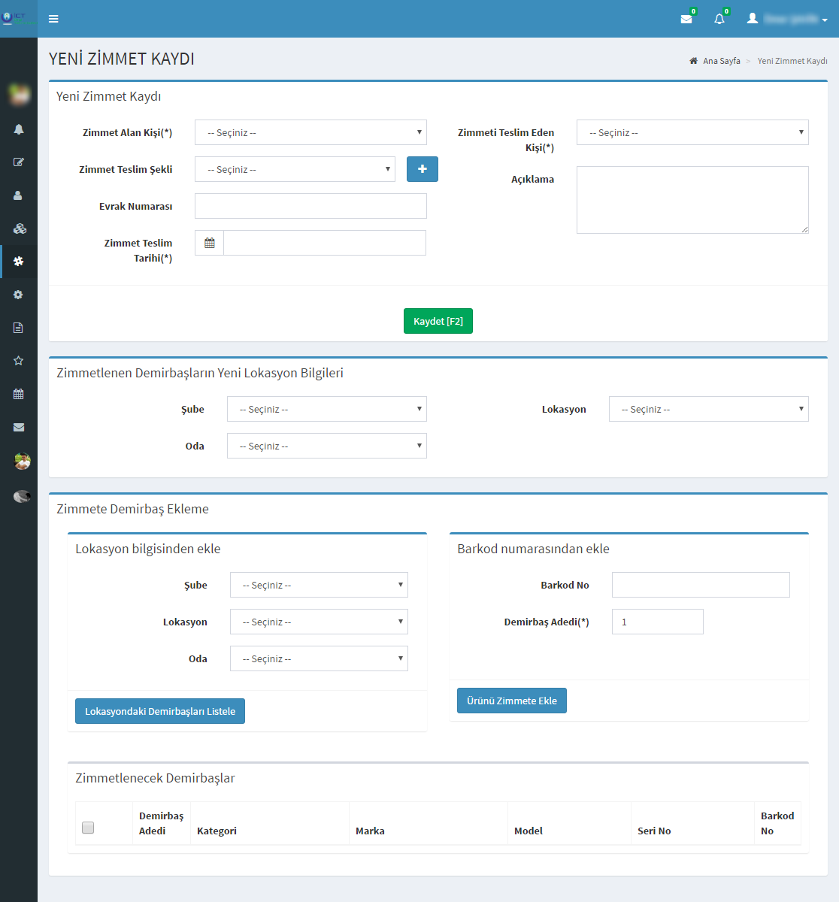The height and width of the screenshot is (902, 839).
Task: Click the star icon in sidebar
Action: (19, 361)
